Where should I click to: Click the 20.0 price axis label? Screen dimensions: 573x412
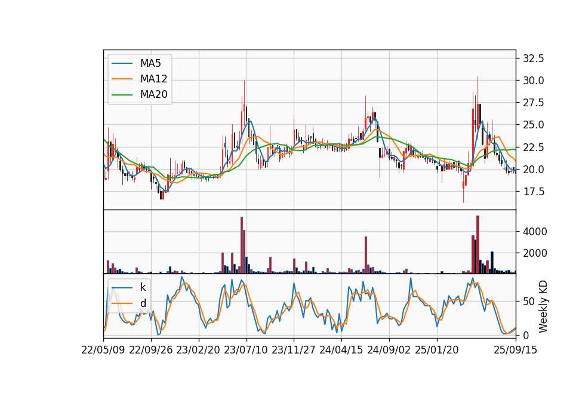coord(533,169)
